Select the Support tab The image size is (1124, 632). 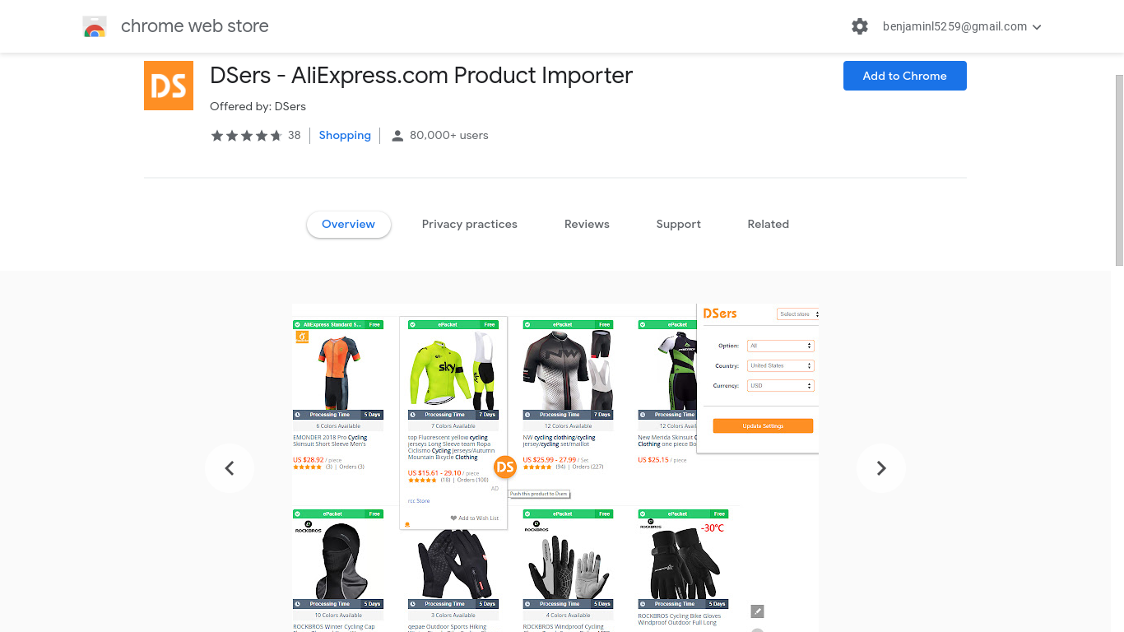click(x=679, y=224)
